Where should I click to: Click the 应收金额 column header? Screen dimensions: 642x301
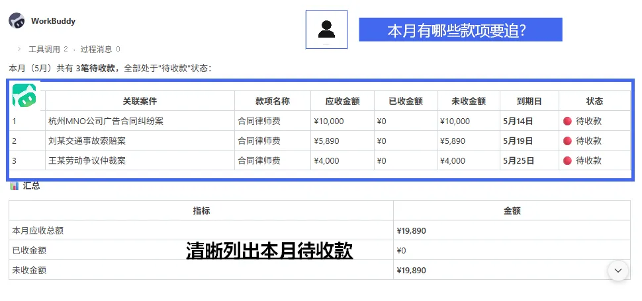(342, 101)
